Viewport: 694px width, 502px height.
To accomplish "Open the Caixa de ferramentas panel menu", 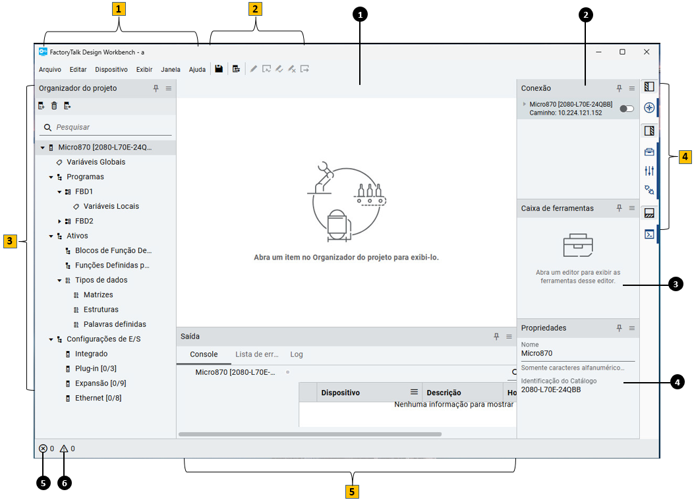I will [x=632, y=208].
